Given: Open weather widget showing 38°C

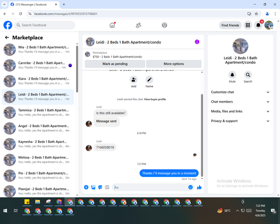Looking at the screenshot, I should pyautogui.click(x=224, y=211).
